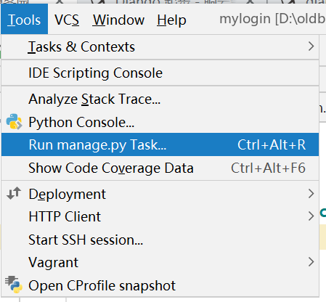The image size is (326, 302).
Task: Open the Tools menu
Action: point(24,20)
